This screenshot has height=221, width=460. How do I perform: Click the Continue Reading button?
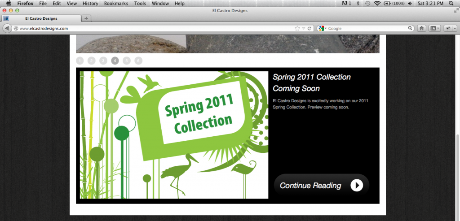point(322,185)
